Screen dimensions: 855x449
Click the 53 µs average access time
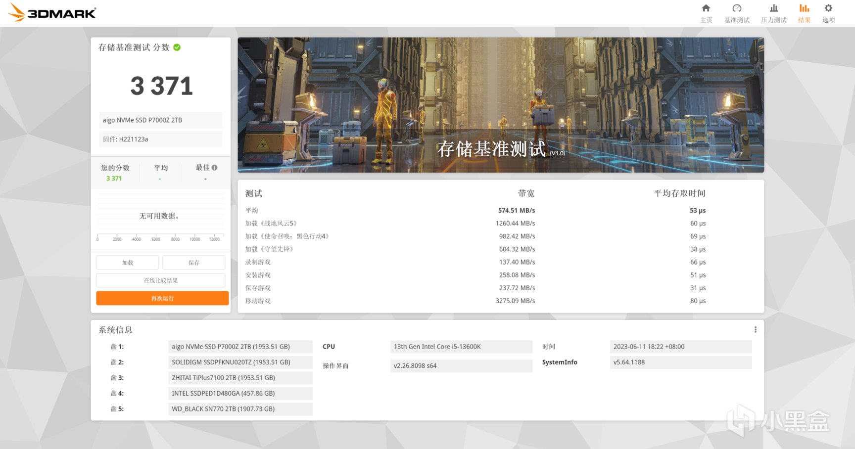click(x=698, y=211)
